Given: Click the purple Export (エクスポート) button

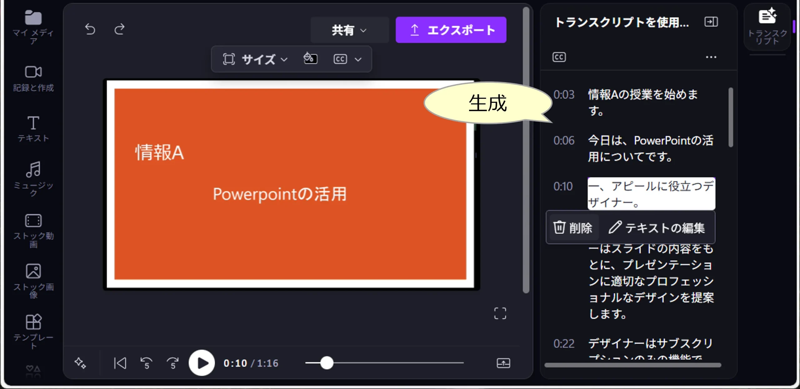Looking at the screenshot, I should click(x=451, y=30).
